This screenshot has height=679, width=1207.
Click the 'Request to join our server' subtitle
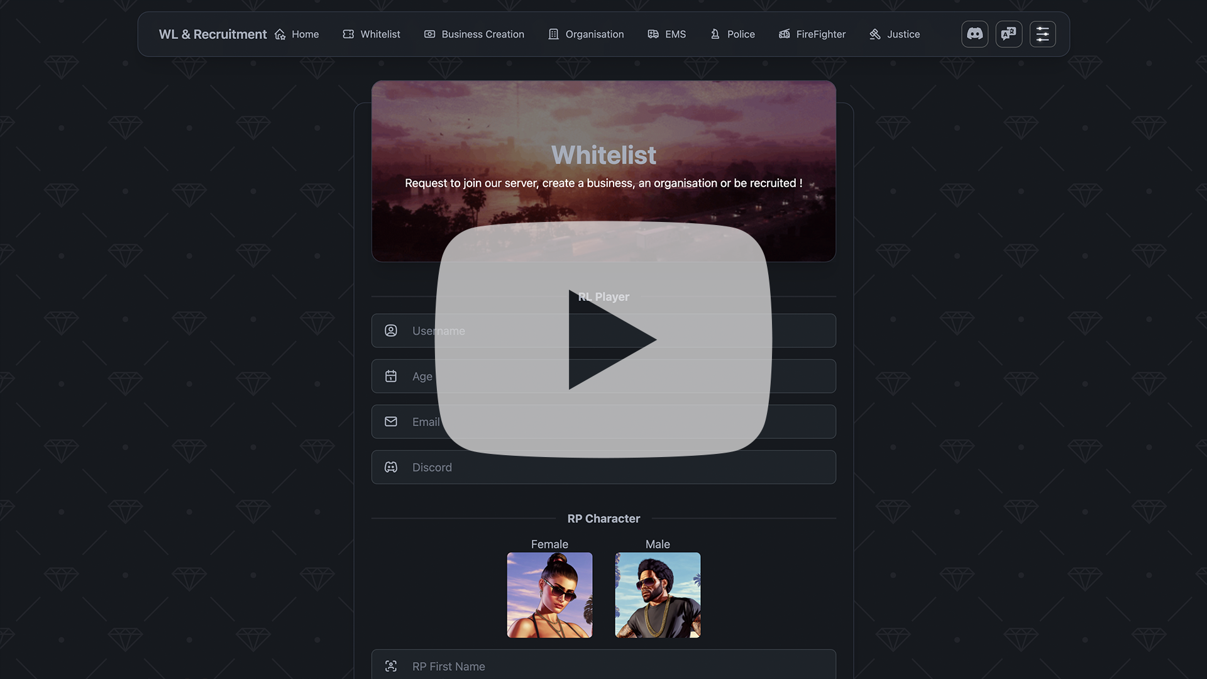click(603, 183)
